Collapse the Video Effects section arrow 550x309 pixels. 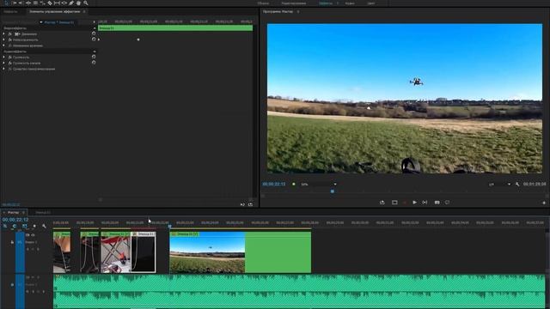click(95, 28)
